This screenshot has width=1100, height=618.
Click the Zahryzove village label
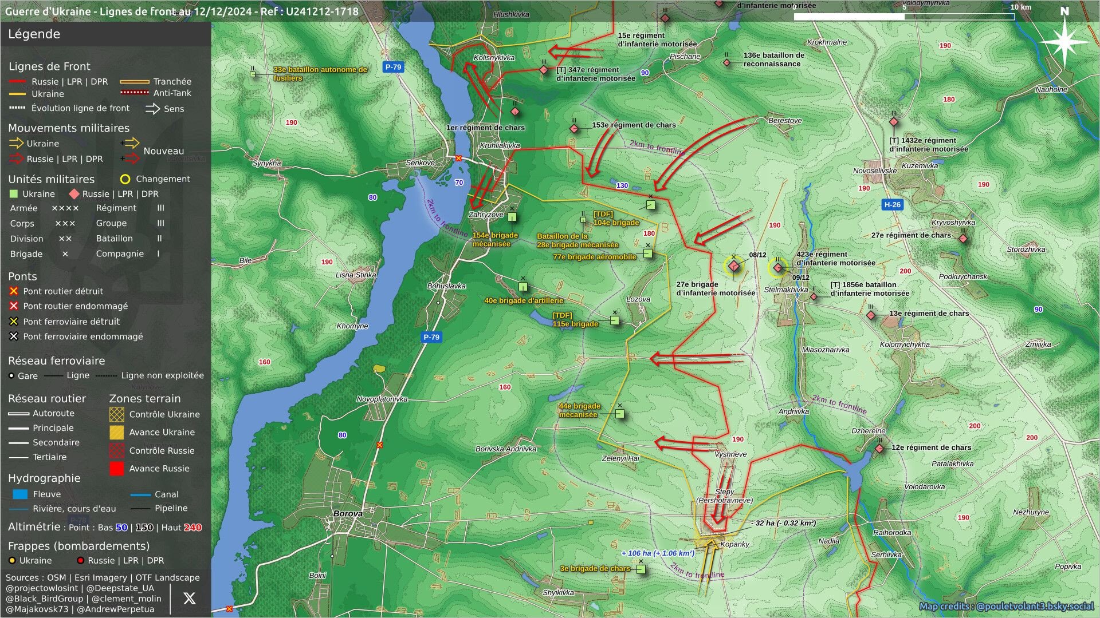pos(486,215)
